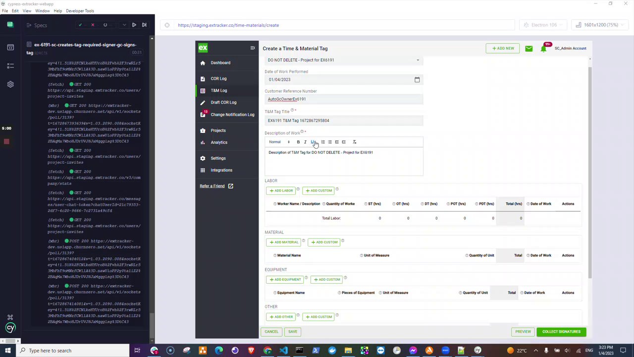The height and width of the screenshot is (357, 634).
Task: Click ADD MATERIAL button
Action: (x=284, y=242)
